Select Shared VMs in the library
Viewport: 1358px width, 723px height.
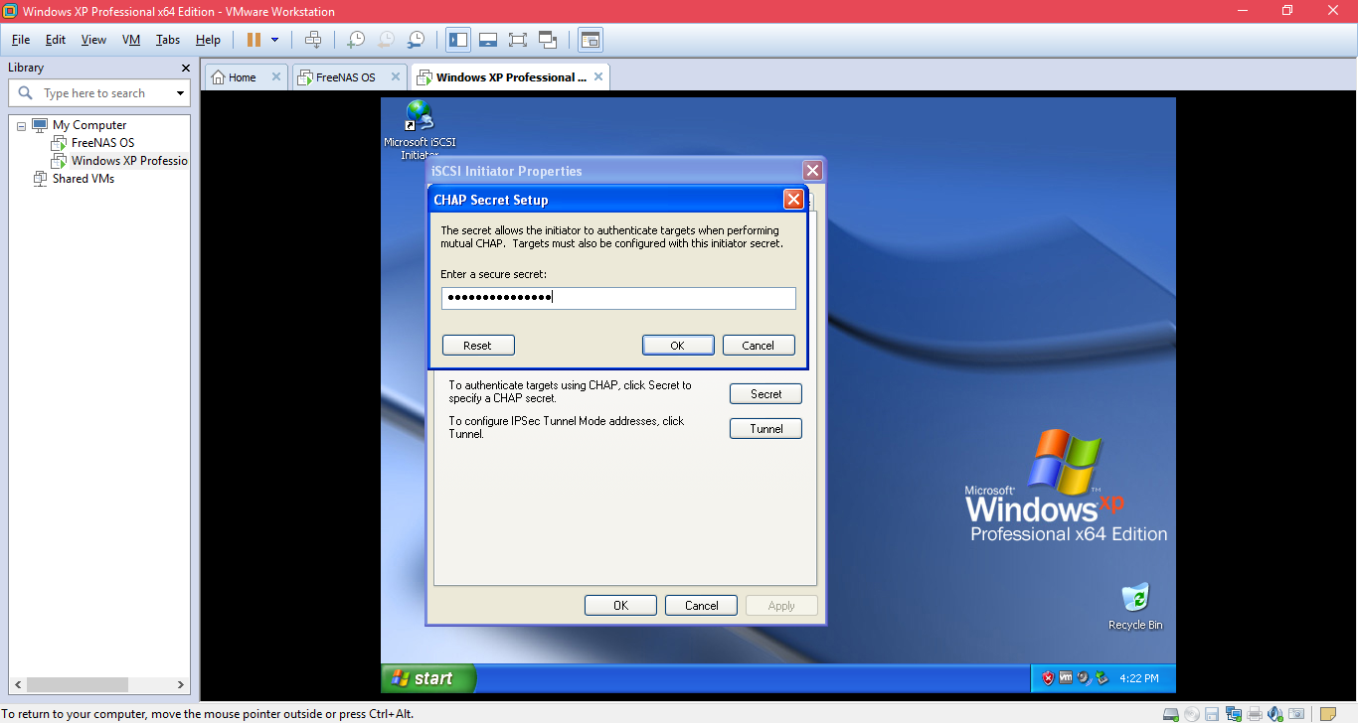(84, 179)
